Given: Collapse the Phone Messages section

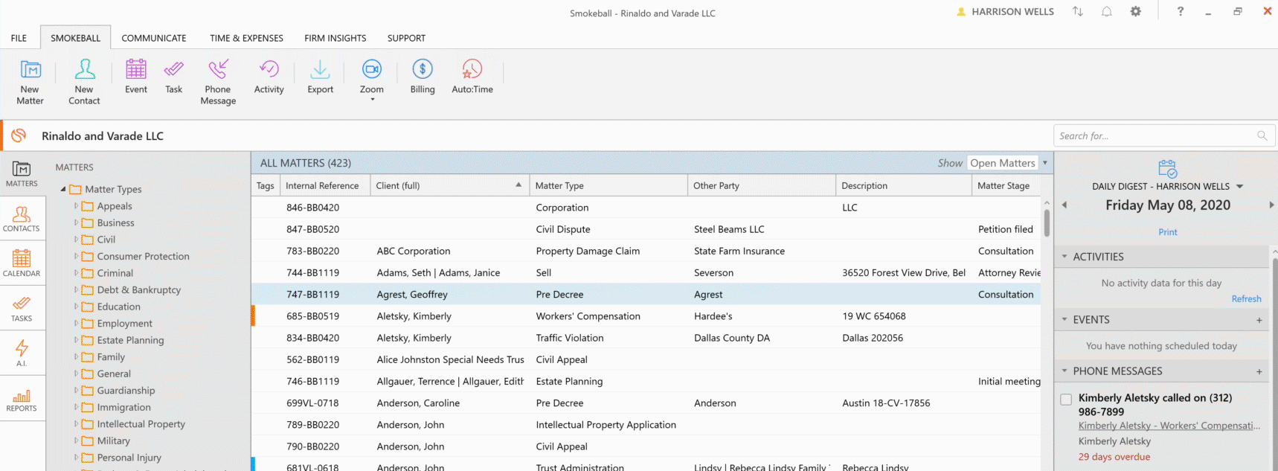Looking at the screenshot, I should 1065,371.
